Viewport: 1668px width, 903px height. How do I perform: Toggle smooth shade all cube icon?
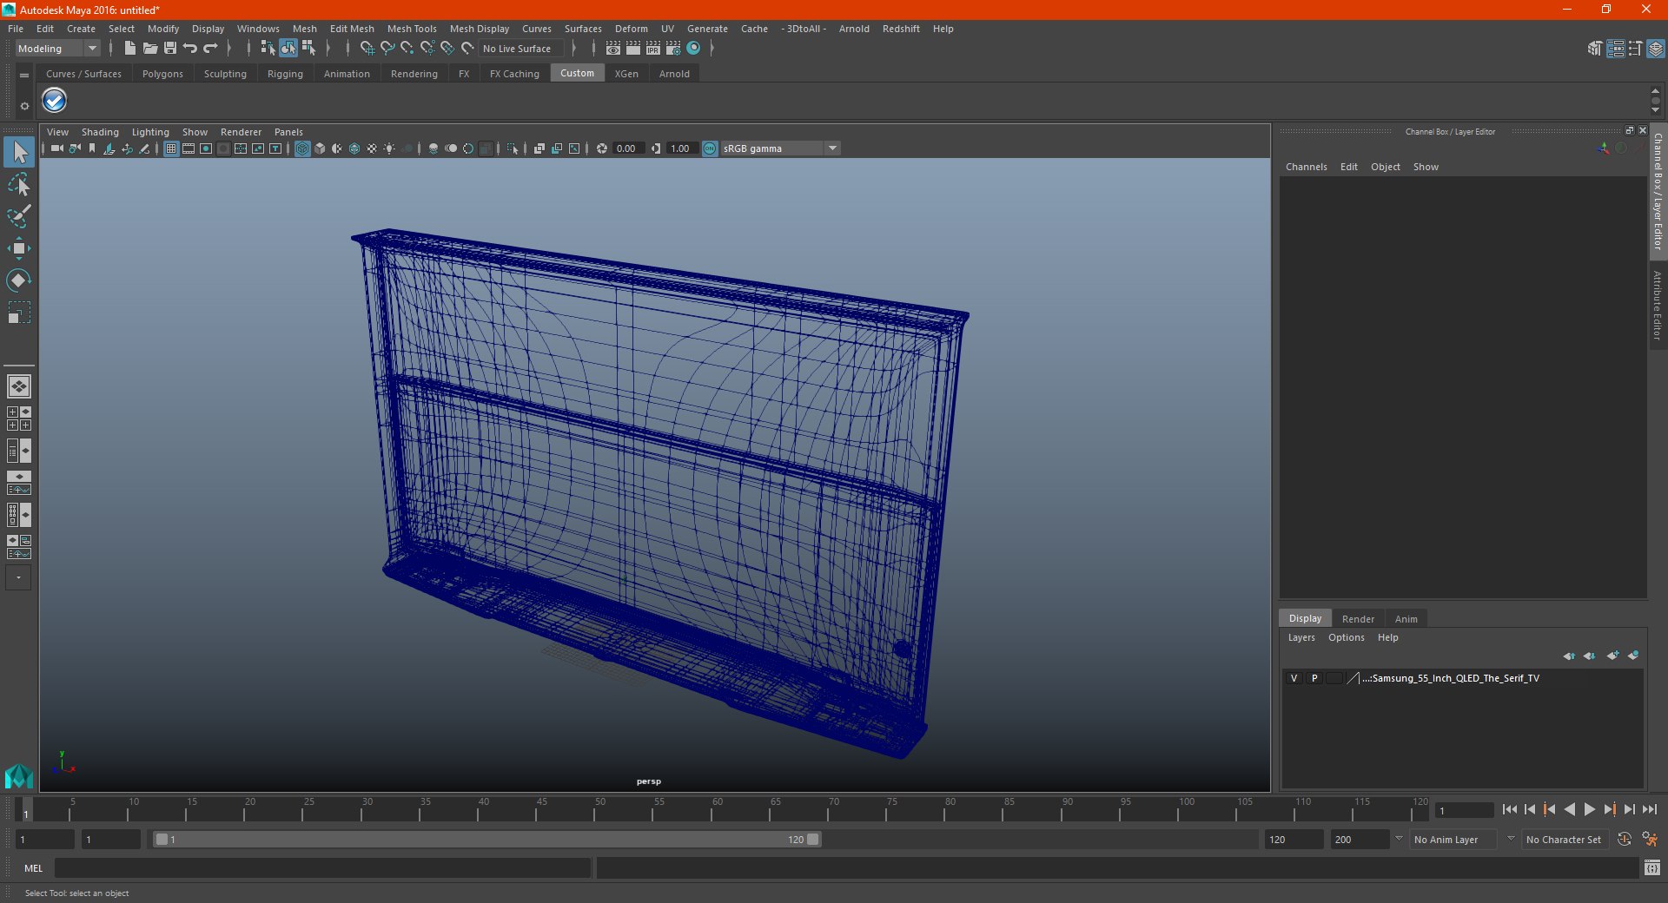click(x=320, y=148)
